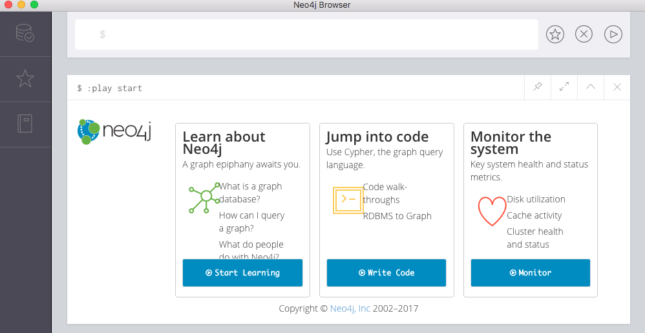This screenshot has height=333, width=645.
Task: Collapse the :play start frame
Action: (x=591, y=87)
